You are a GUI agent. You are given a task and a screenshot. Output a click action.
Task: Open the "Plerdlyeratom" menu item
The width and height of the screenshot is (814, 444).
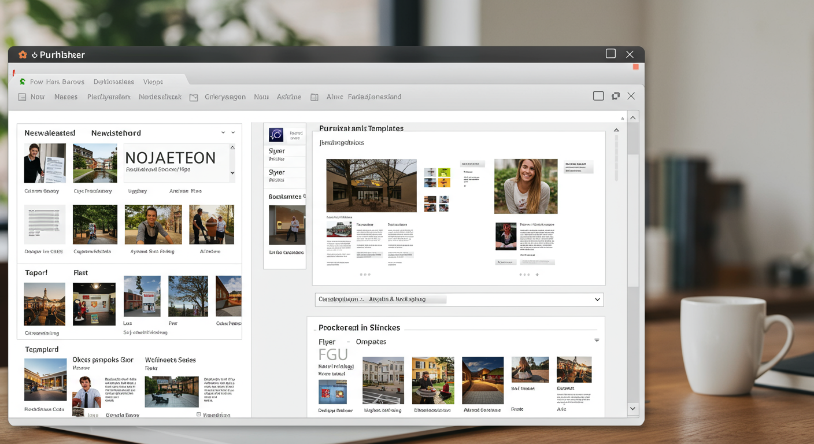coord(109,97)
